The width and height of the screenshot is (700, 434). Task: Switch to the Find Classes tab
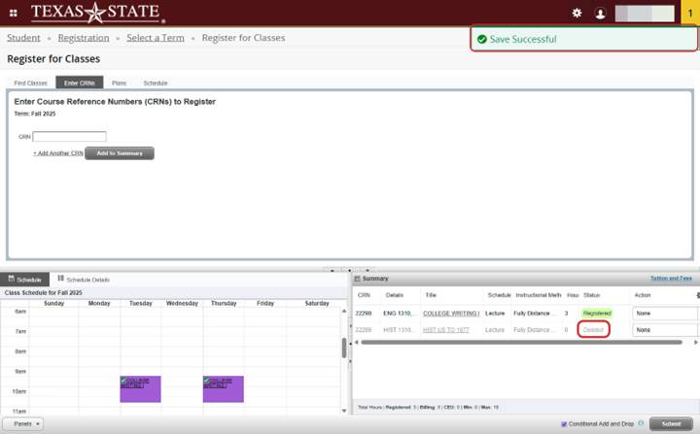tap(30, 83)
